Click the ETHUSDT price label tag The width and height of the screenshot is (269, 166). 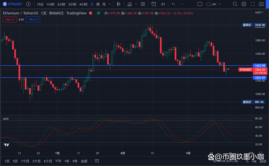coord(245,69)
